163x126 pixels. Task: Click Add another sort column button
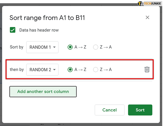[43, 91]
